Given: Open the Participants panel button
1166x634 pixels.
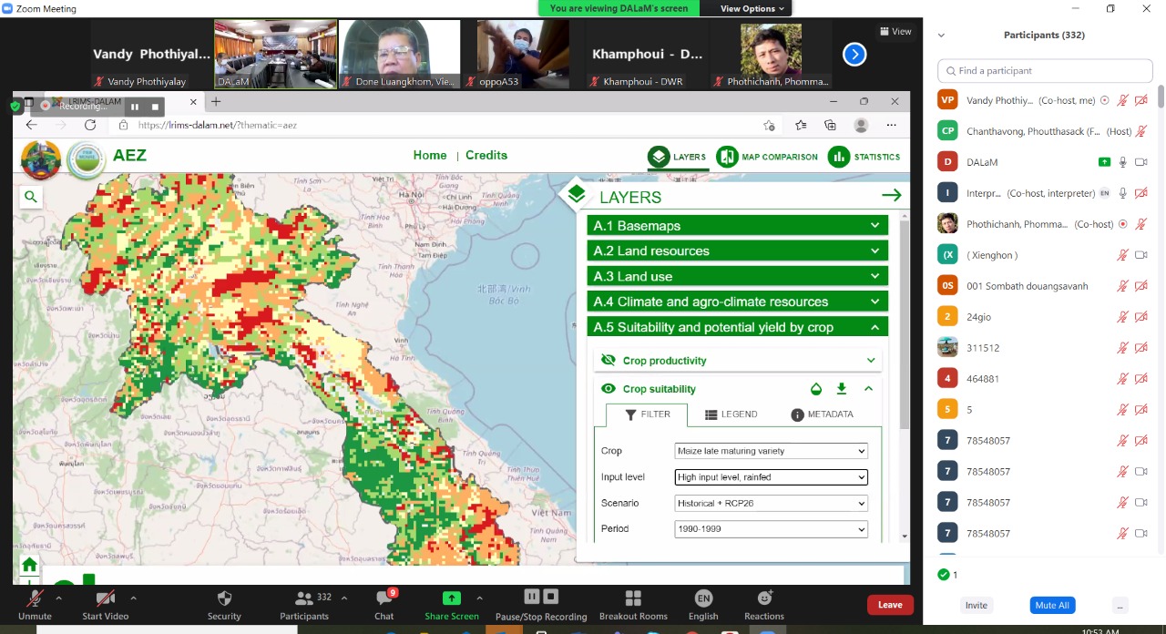Looking at the screenshot, I should click(x=304, y=604).
